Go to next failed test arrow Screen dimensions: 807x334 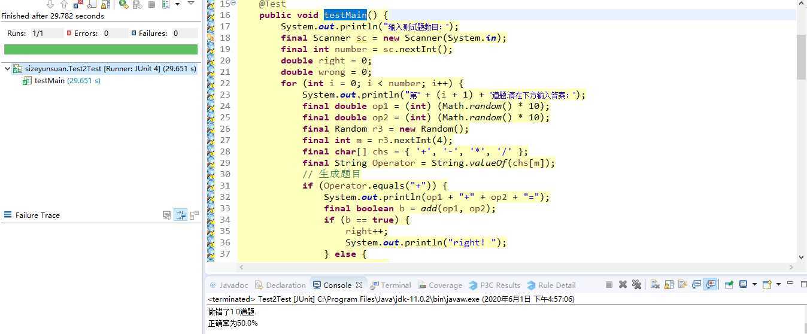tap(50, 4)
